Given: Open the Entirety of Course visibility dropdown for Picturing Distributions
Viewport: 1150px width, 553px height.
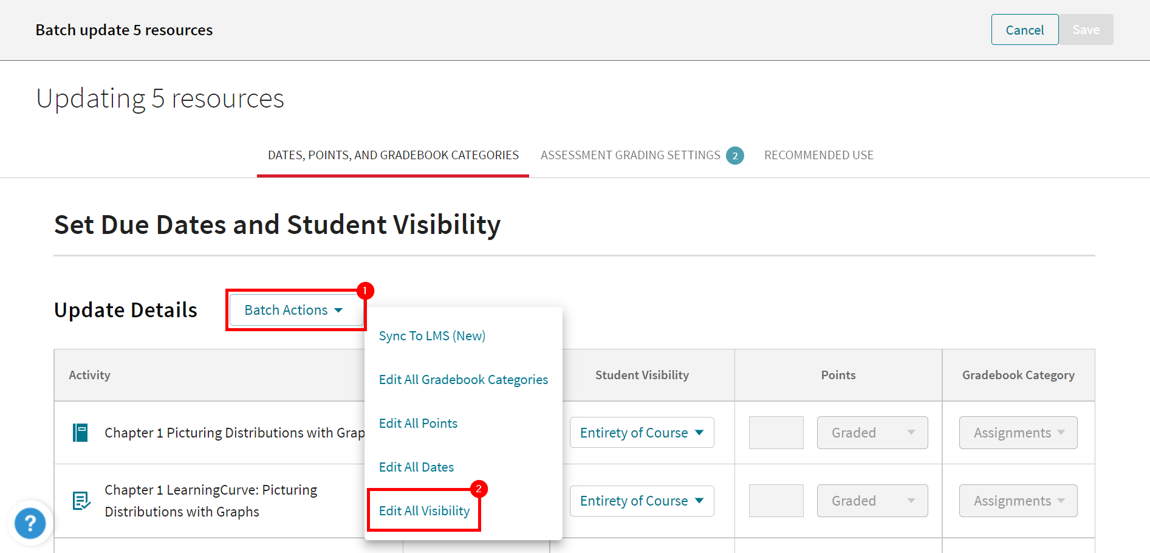Looking at the screenshot, I should [x=642, y=432].
